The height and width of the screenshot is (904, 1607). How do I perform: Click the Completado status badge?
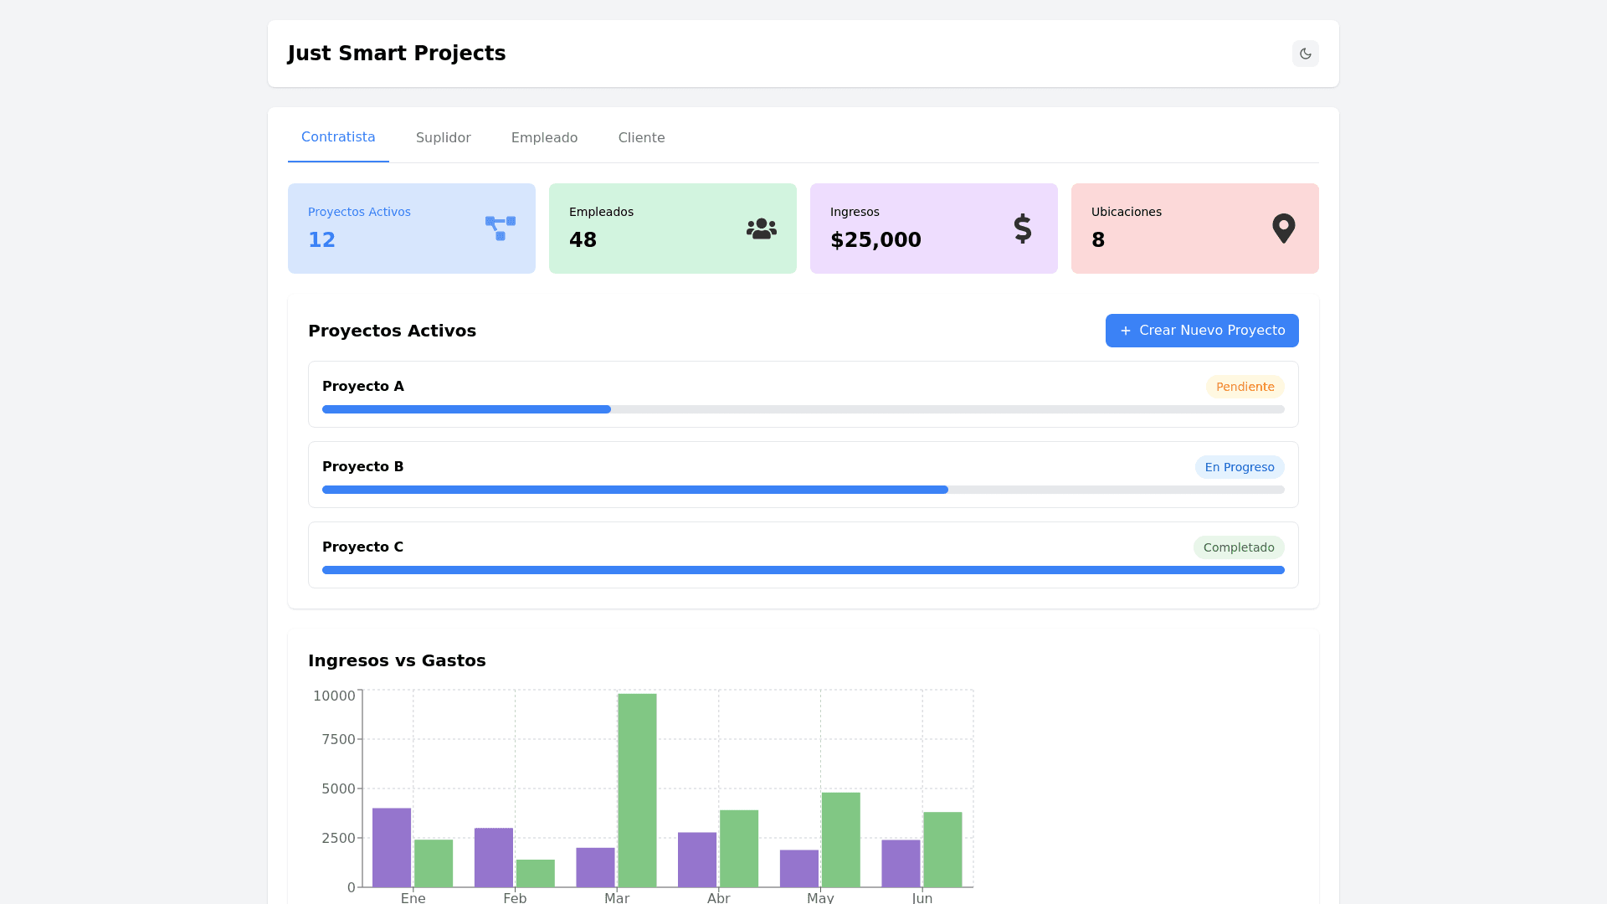[1238, 547]
